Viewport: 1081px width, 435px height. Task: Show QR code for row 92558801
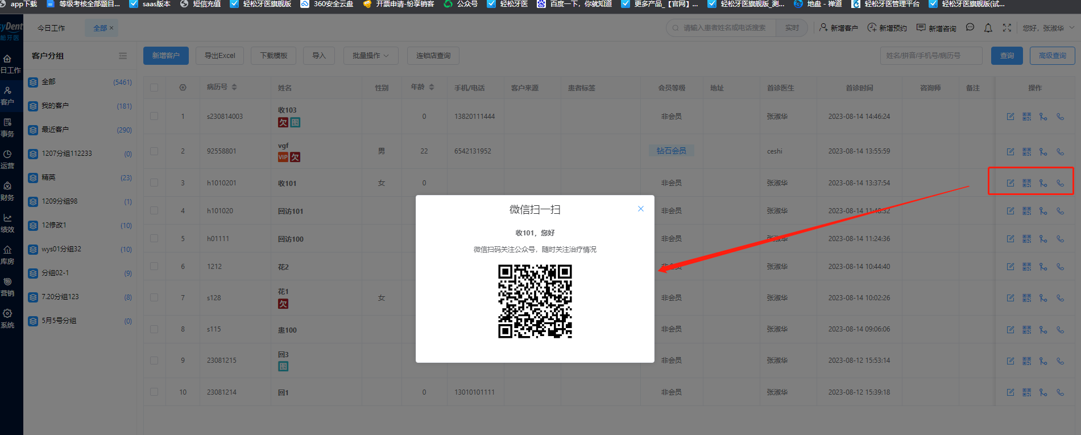tap(1026, 152)
